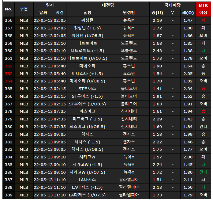Select row number 356
Viewport: 213px width, 201px height.
click(x=9, y=21)
